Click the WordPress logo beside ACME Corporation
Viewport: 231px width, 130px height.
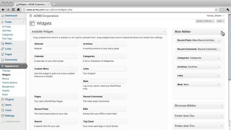click(31, 16)
